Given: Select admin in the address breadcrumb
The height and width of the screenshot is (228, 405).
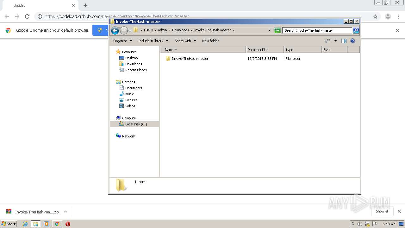Looking at the screenshot, I should [x=162, y=30].
